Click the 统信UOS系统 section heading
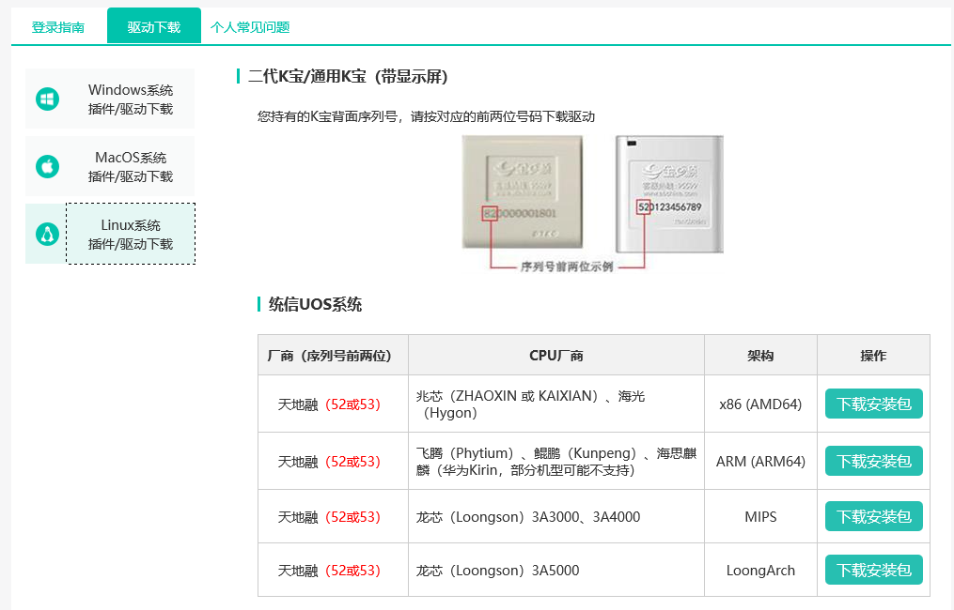This screenshot has height=610, width=954. tap(315, 304)
